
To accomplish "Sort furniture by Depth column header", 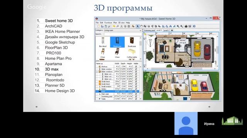I will 123,64.
